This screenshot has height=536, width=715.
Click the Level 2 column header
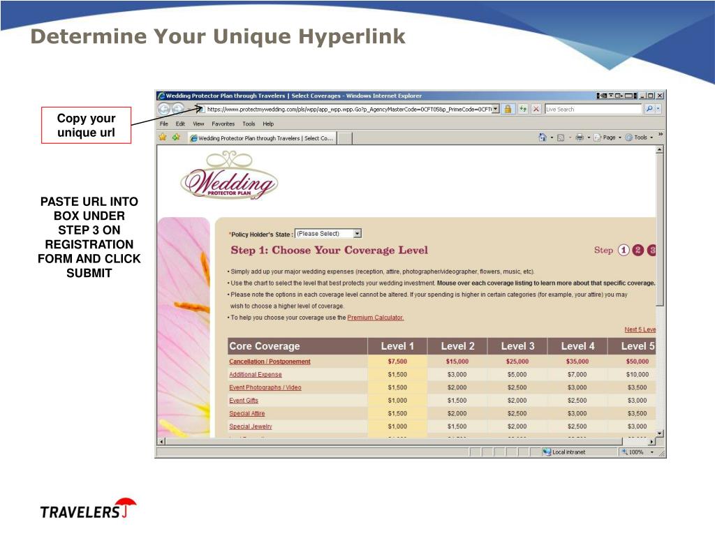[x=457, y=346]
